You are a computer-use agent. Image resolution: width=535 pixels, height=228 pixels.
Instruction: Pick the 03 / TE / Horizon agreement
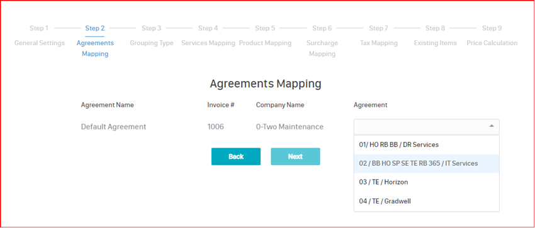(427, 182)
